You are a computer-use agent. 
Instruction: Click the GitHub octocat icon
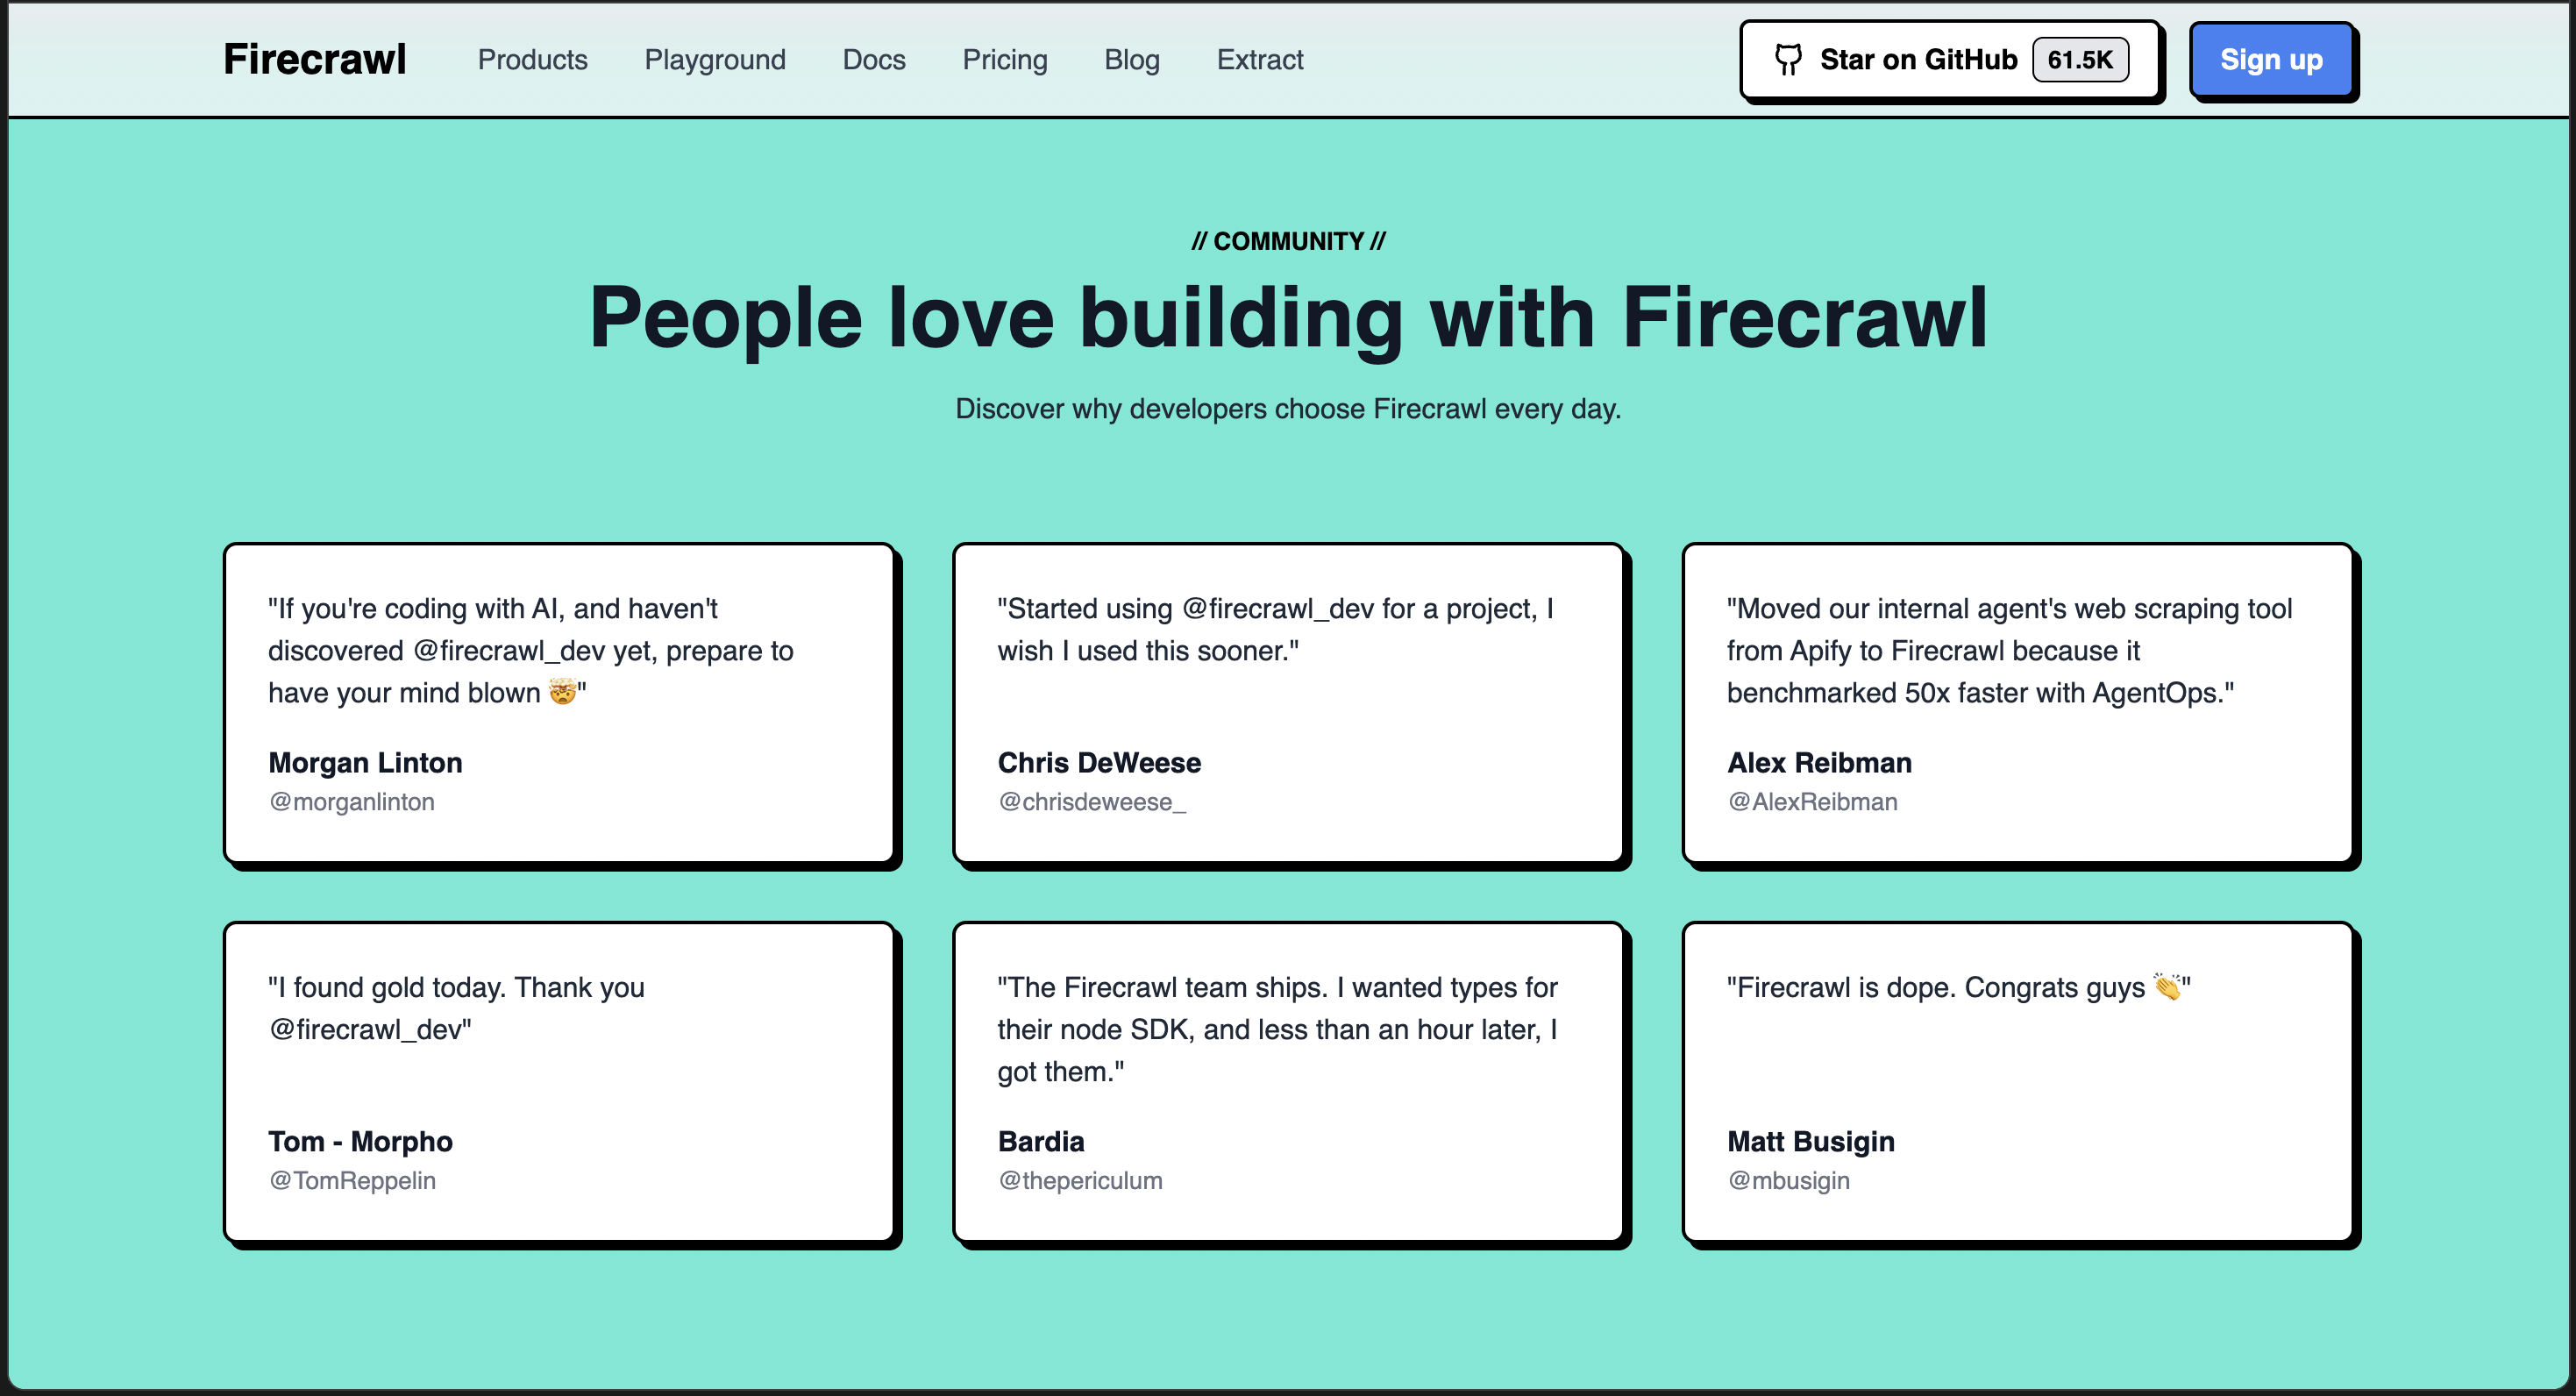coord(1787,60)
